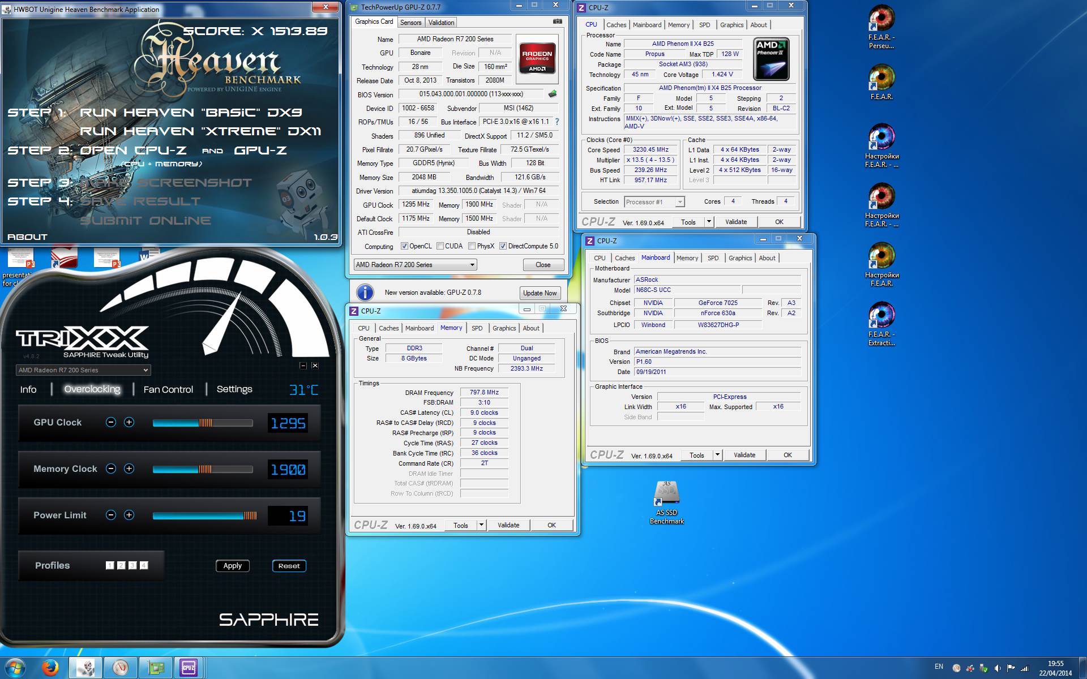Select TRIXX profile 4

point(144,565)
